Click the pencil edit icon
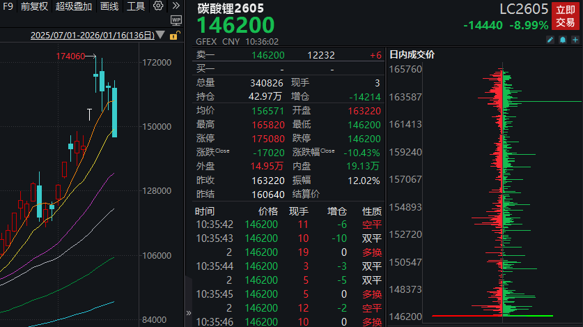This screenshot has width=583, height=327. click(x=550, y=40)
